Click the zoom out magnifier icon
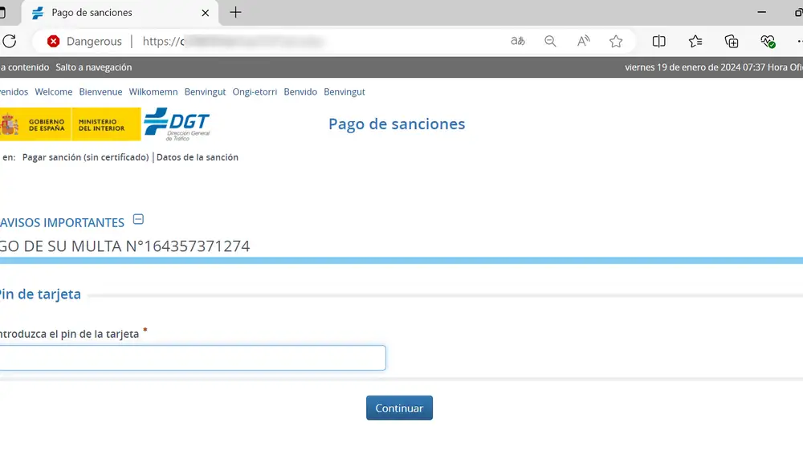The image size is (803, 455). click(550, 41)
